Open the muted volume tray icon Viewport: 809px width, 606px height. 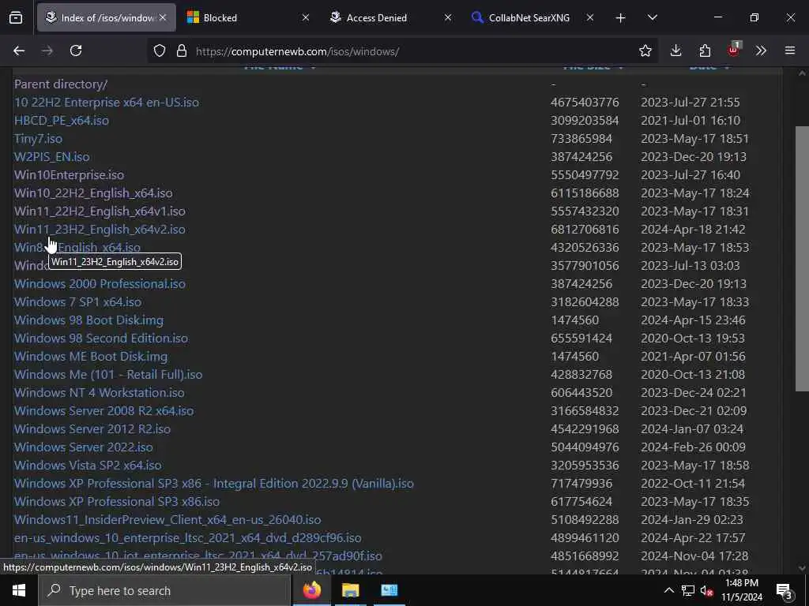(x=707, y=590)
